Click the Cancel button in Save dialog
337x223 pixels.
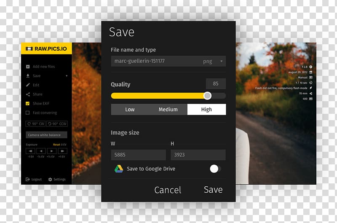tap(168, 190)
